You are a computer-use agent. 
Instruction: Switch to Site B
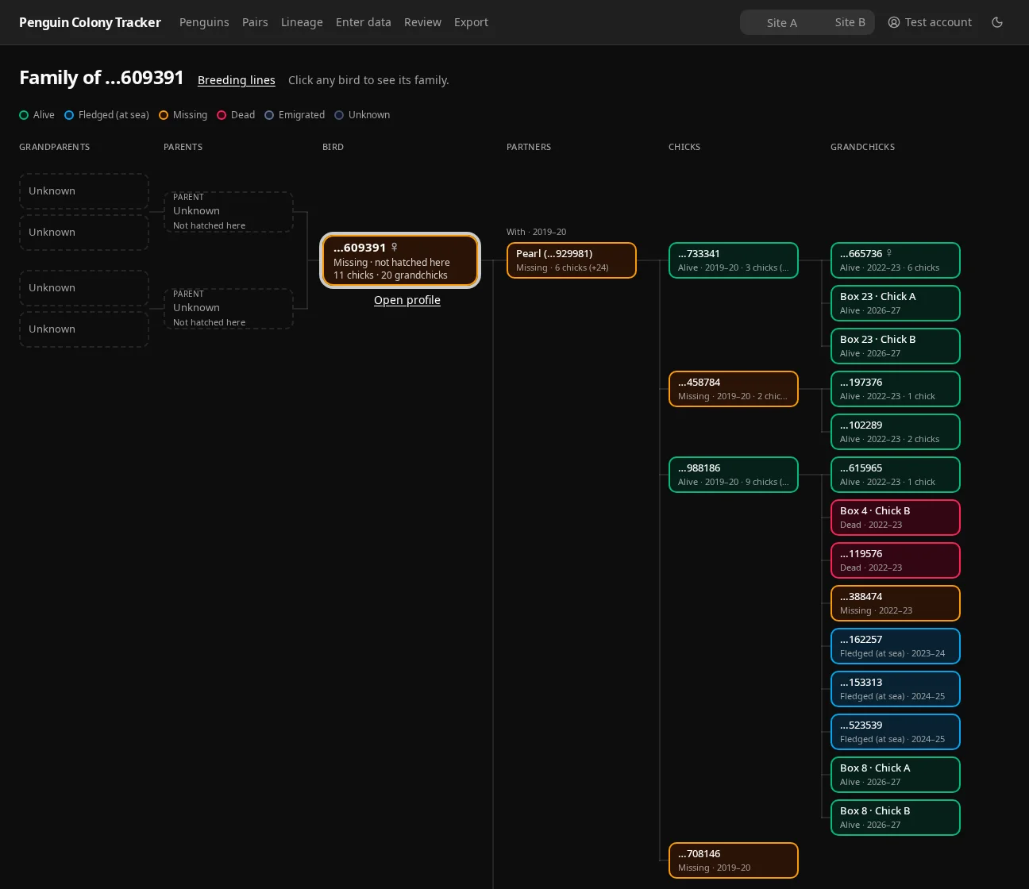[x=850, y=22]
